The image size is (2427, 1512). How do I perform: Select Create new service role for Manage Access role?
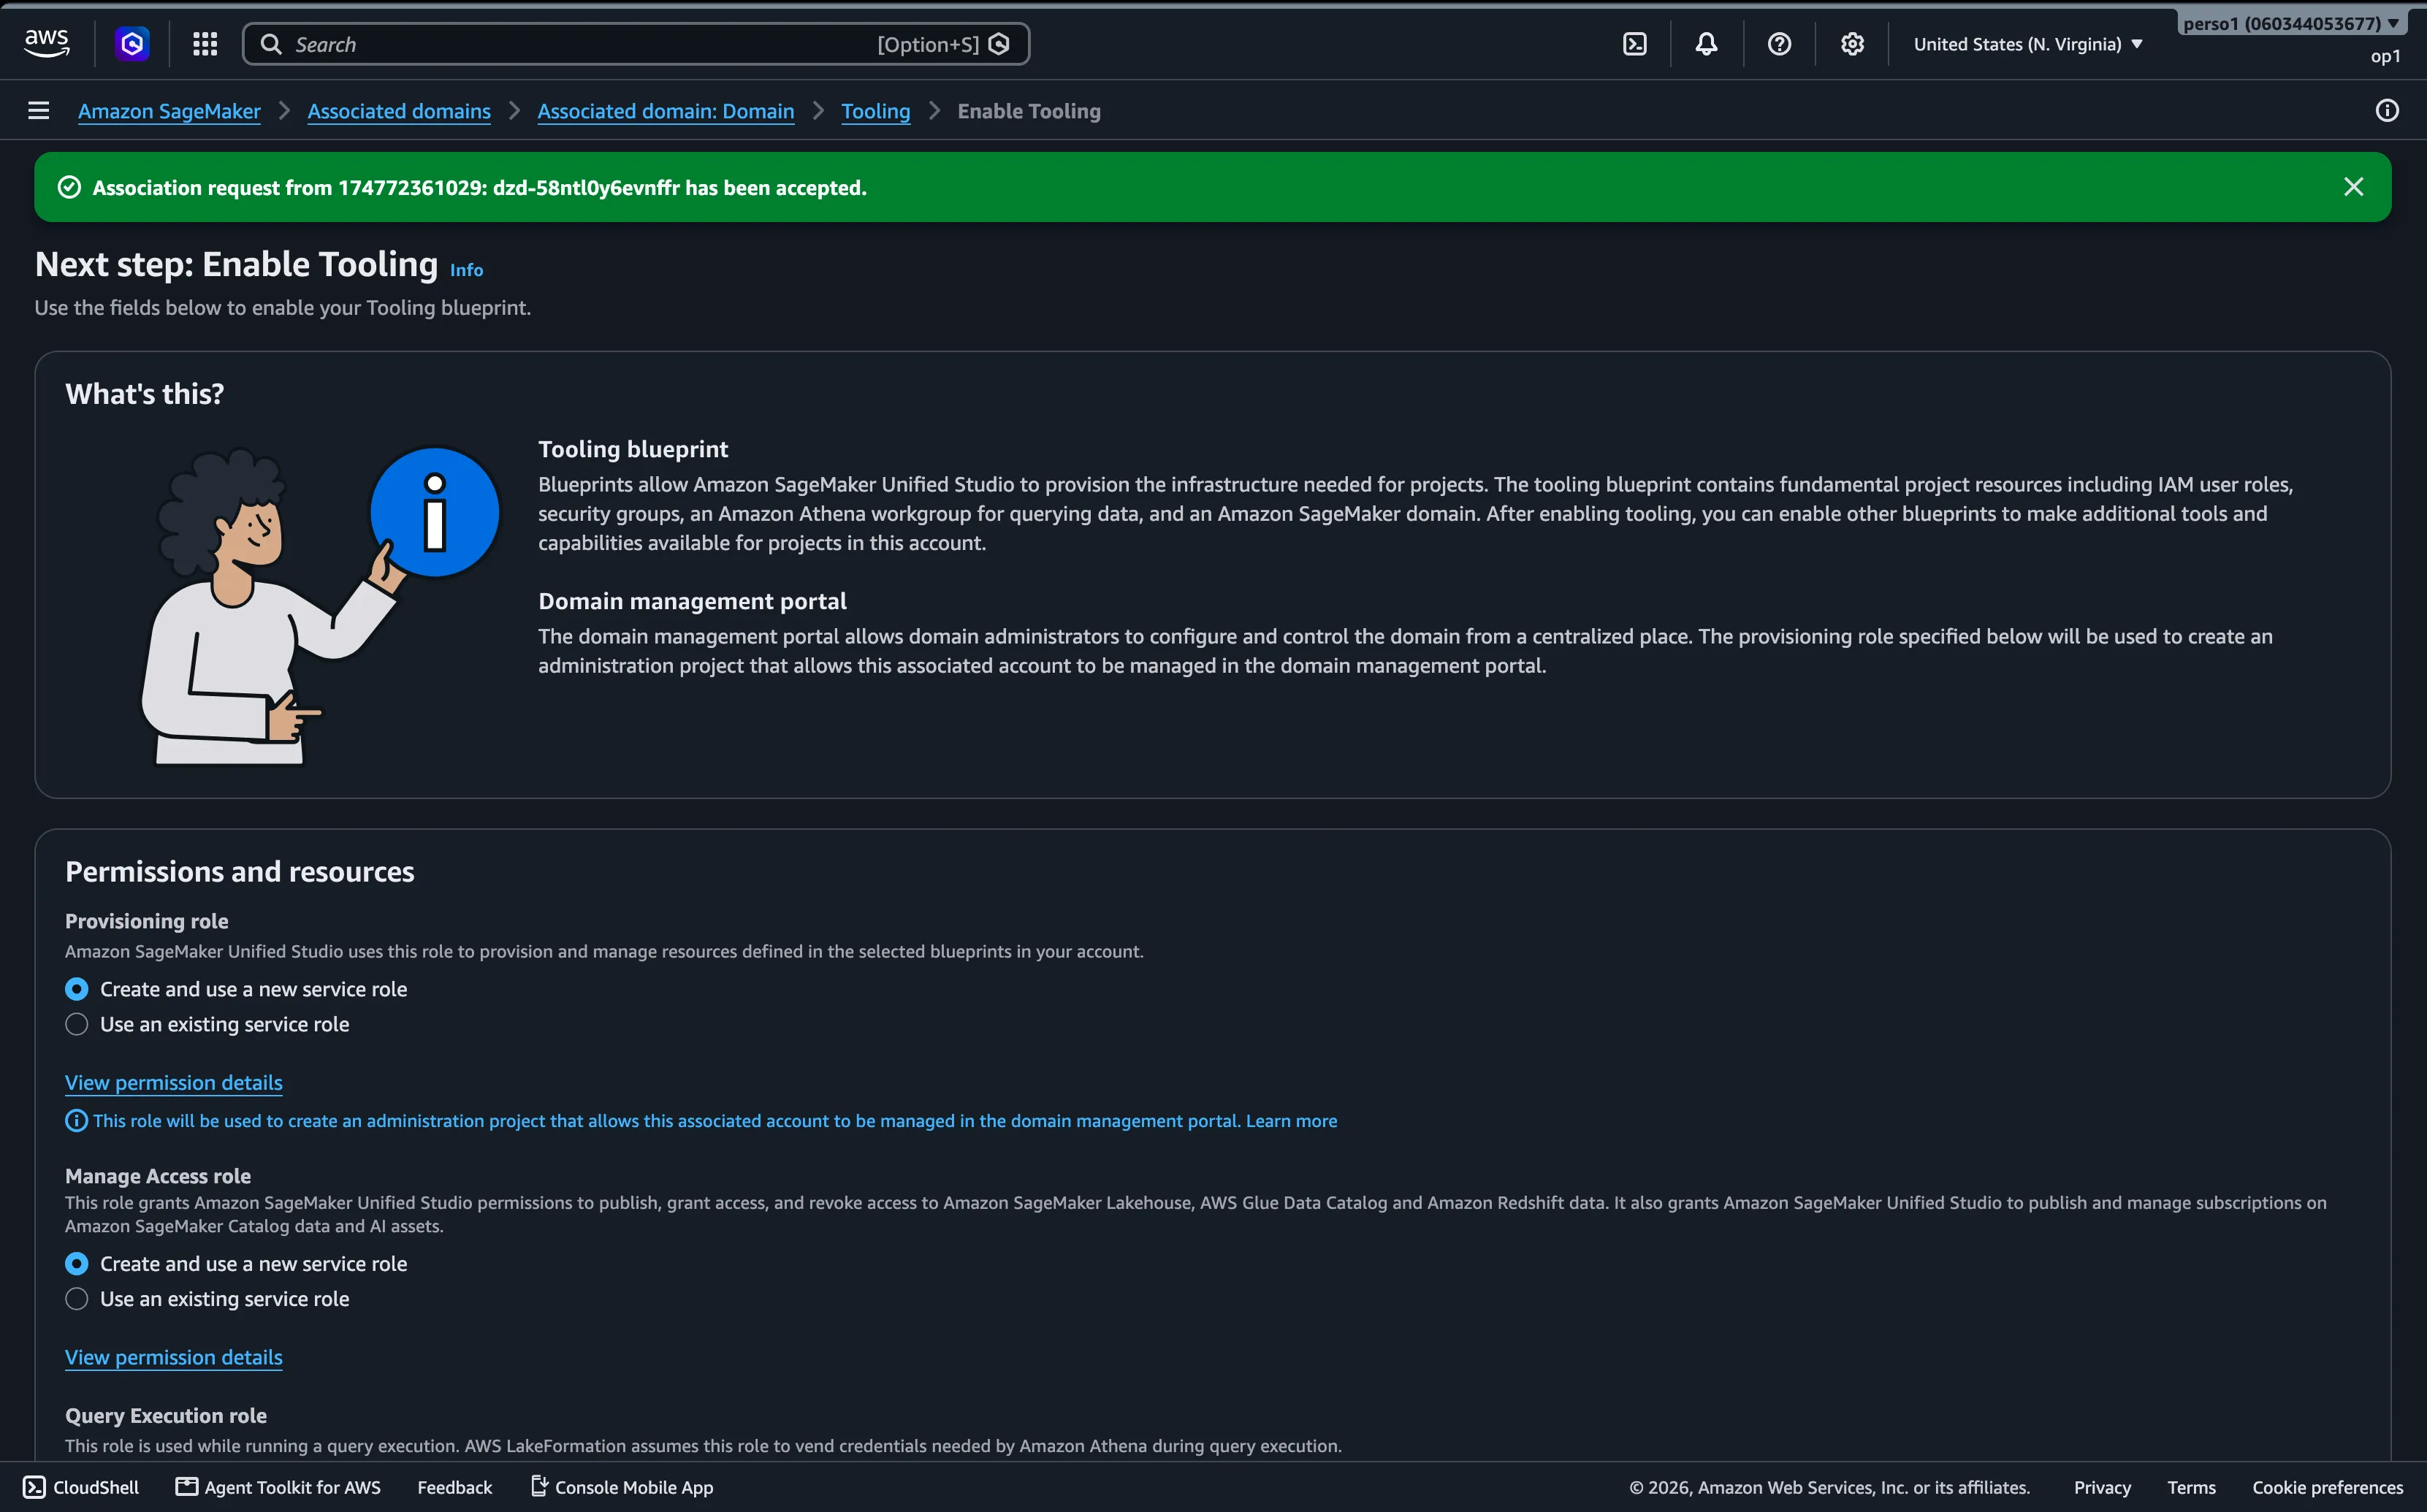tap(77, 1264)
